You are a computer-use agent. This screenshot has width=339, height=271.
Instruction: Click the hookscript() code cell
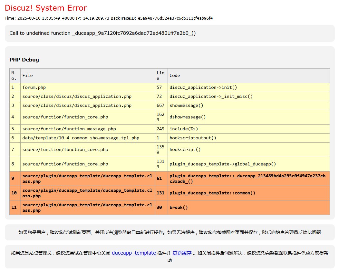coord(249,150)
